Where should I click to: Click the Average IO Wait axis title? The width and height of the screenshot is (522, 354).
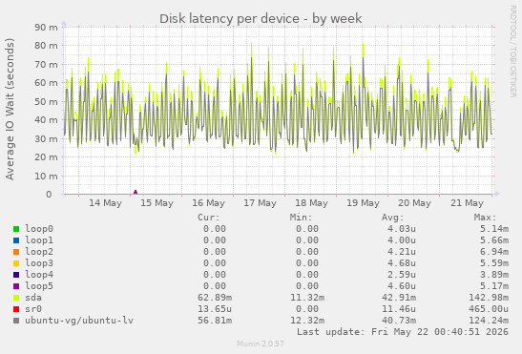(x=10, y=109)
